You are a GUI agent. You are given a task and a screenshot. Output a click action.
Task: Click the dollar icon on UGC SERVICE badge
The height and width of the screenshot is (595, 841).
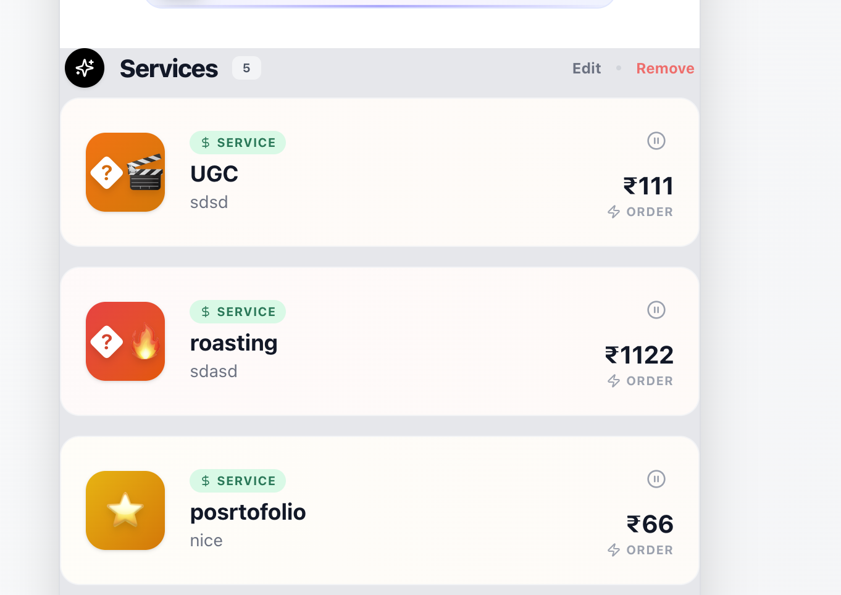(204, 142)
